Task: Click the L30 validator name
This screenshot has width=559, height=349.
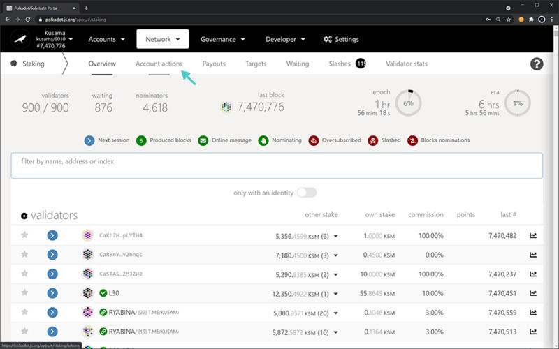Action: [114, 293]
